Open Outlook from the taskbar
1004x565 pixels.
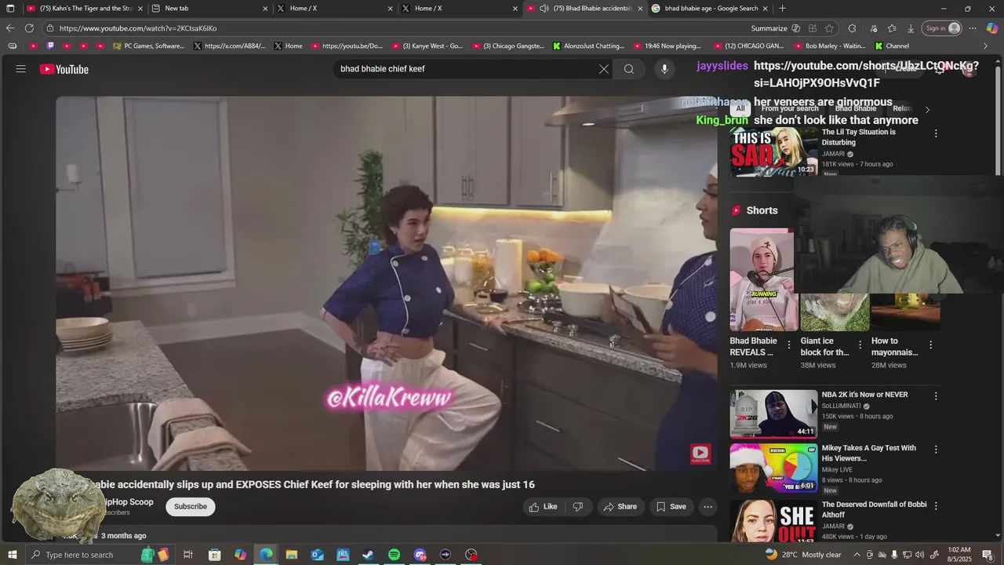pos(317,555)
